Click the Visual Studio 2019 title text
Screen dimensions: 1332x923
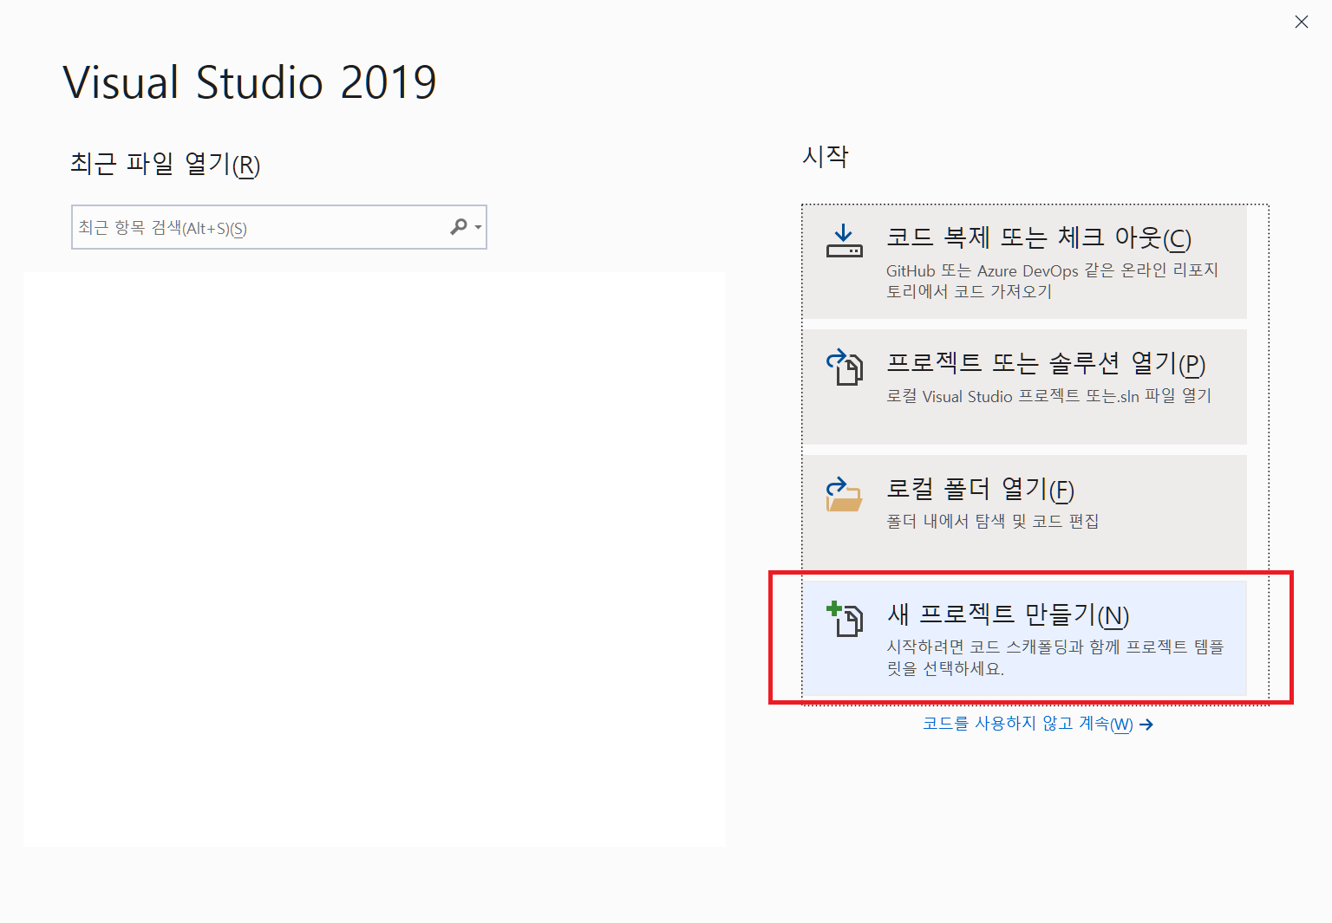[250, 82]
